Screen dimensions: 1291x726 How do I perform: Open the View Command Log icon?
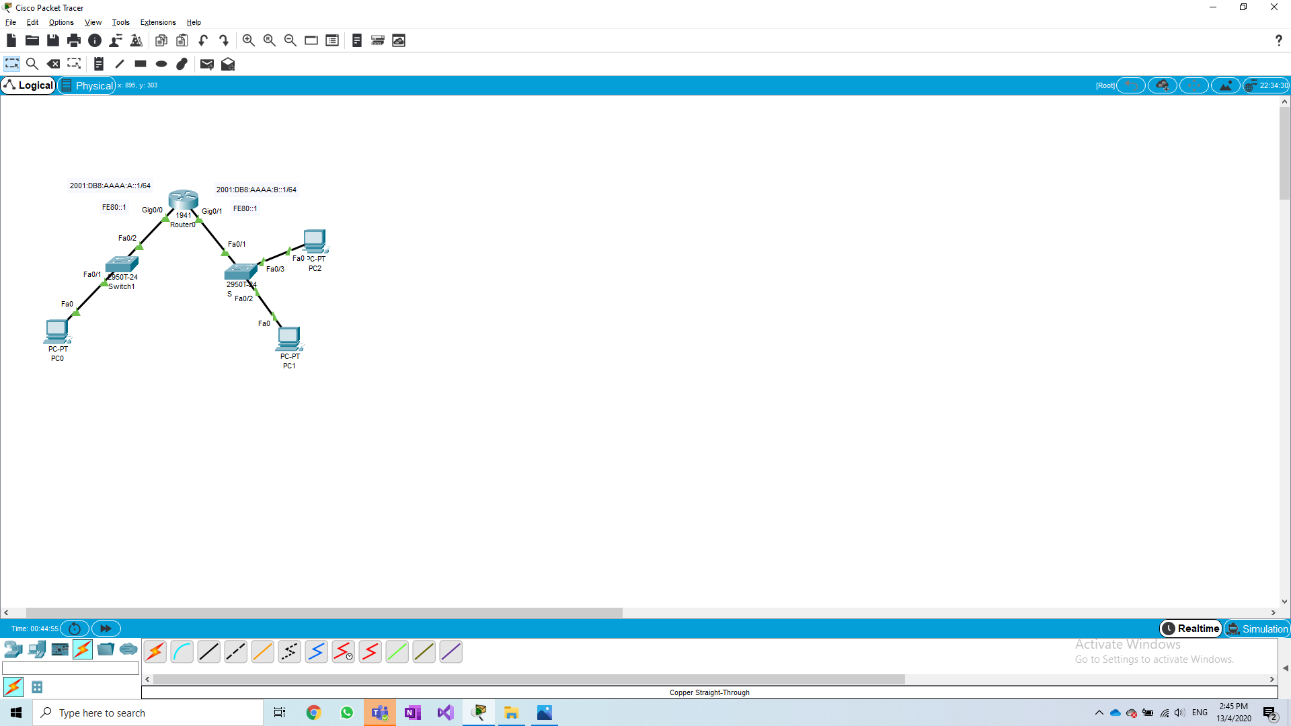click(x=357, y=40)
